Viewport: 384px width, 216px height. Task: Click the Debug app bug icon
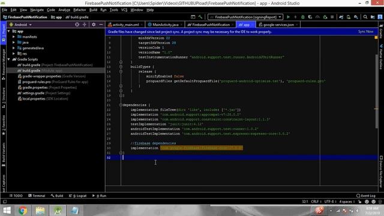coord(302,17)
